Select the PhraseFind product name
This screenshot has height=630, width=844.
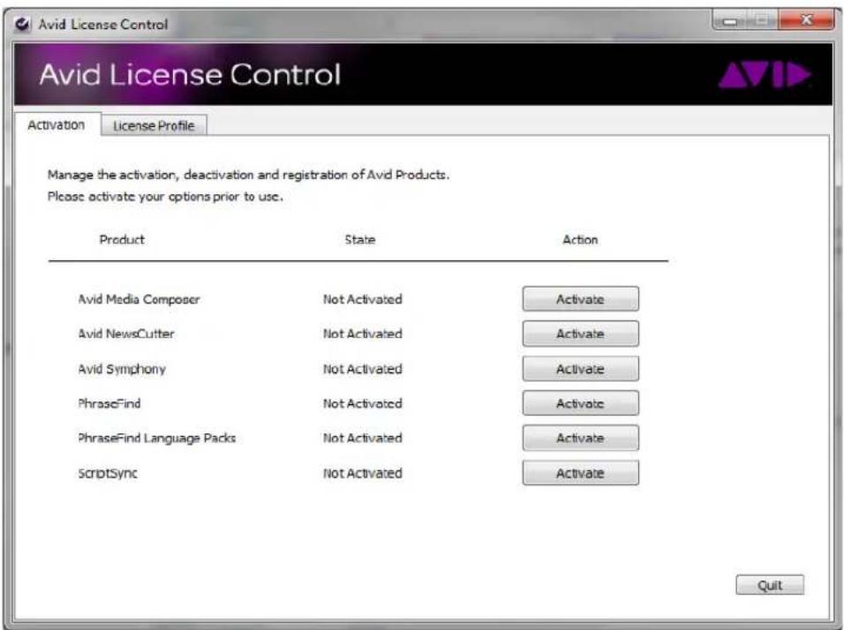click(109, 403)
